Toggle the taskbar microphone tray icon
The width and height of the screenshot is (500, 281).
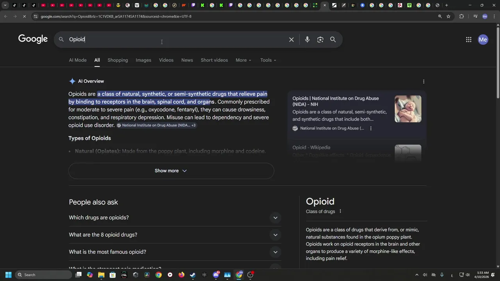click(442, 275)
